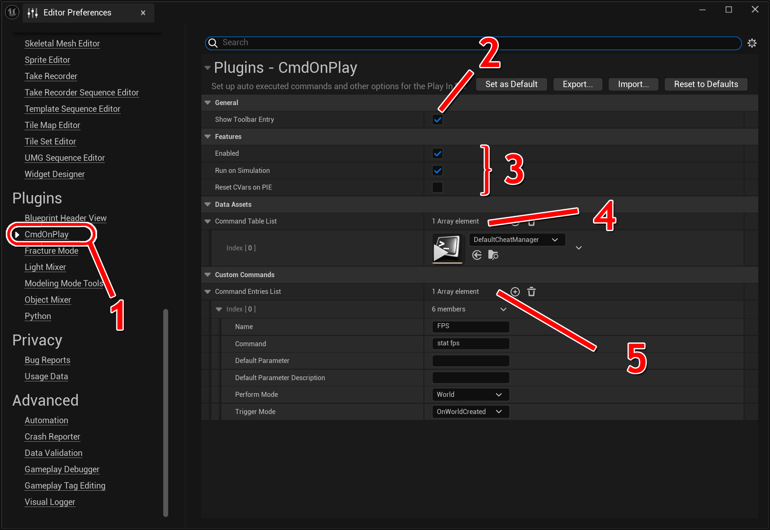This screenshot has height=530, width=770.
Task: Uncheck the Show Toolbar Entry checkbox
Action: [x=437, y=119]
